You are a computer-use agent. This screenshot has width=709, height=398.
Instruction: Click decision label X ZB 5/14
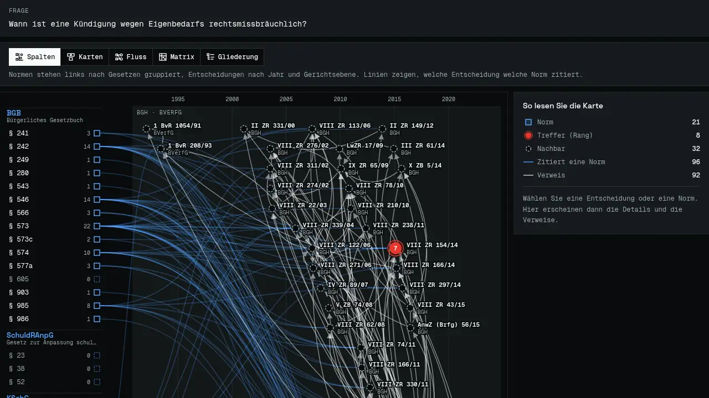coord(425,165)
